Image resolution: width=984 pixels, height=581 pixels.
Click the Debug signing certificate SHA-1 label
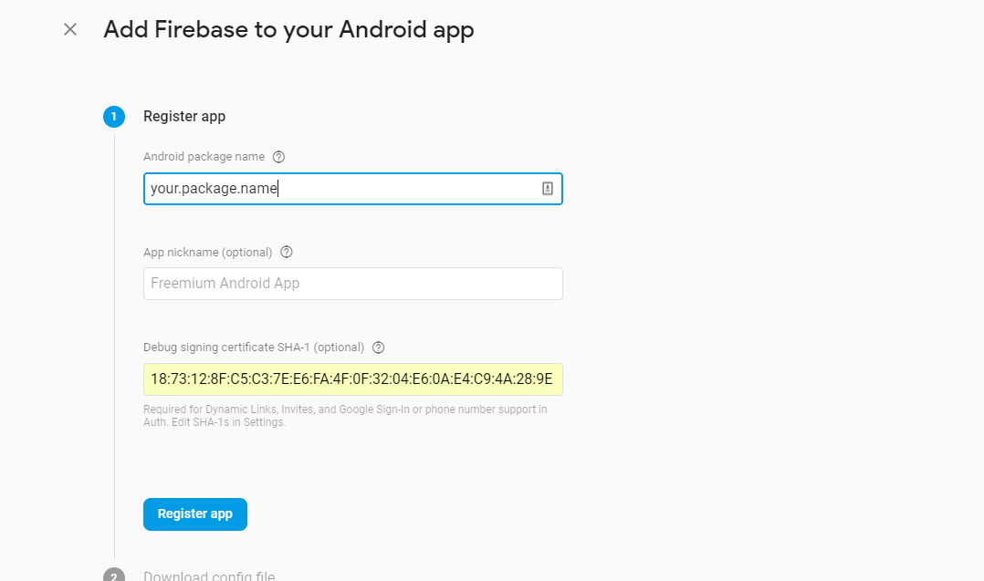[x=254, y=348]
